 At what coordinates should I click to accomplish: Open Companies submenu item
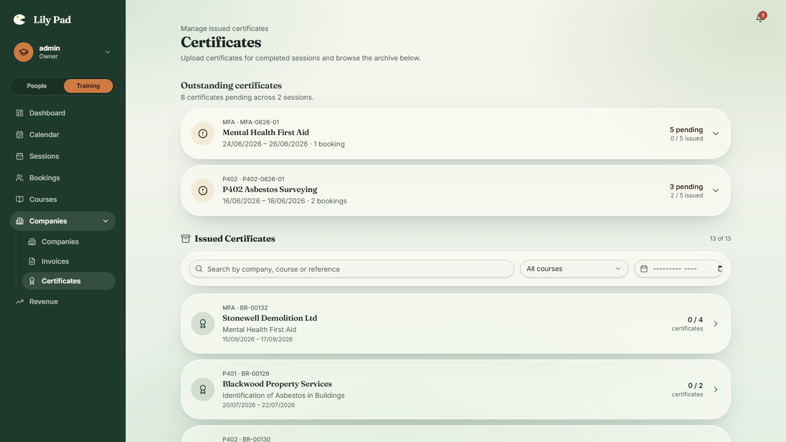pyautogui.click(x=69, y=242)
